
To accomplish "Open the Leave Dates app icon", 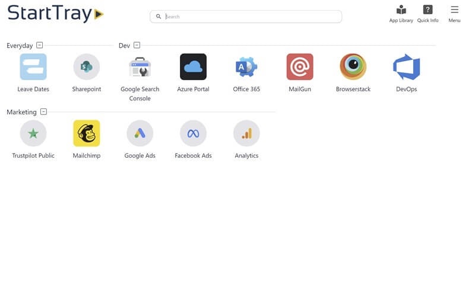I will (x=33, y=67).
